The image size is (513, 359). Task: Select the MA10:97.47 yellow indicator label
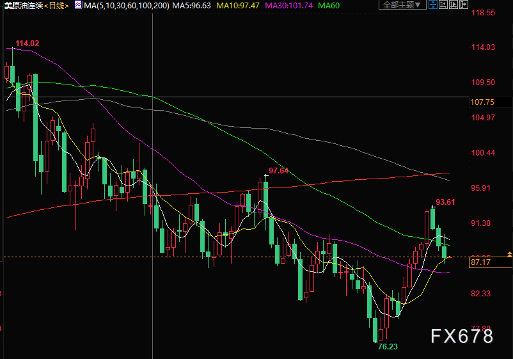click(238, 6)
